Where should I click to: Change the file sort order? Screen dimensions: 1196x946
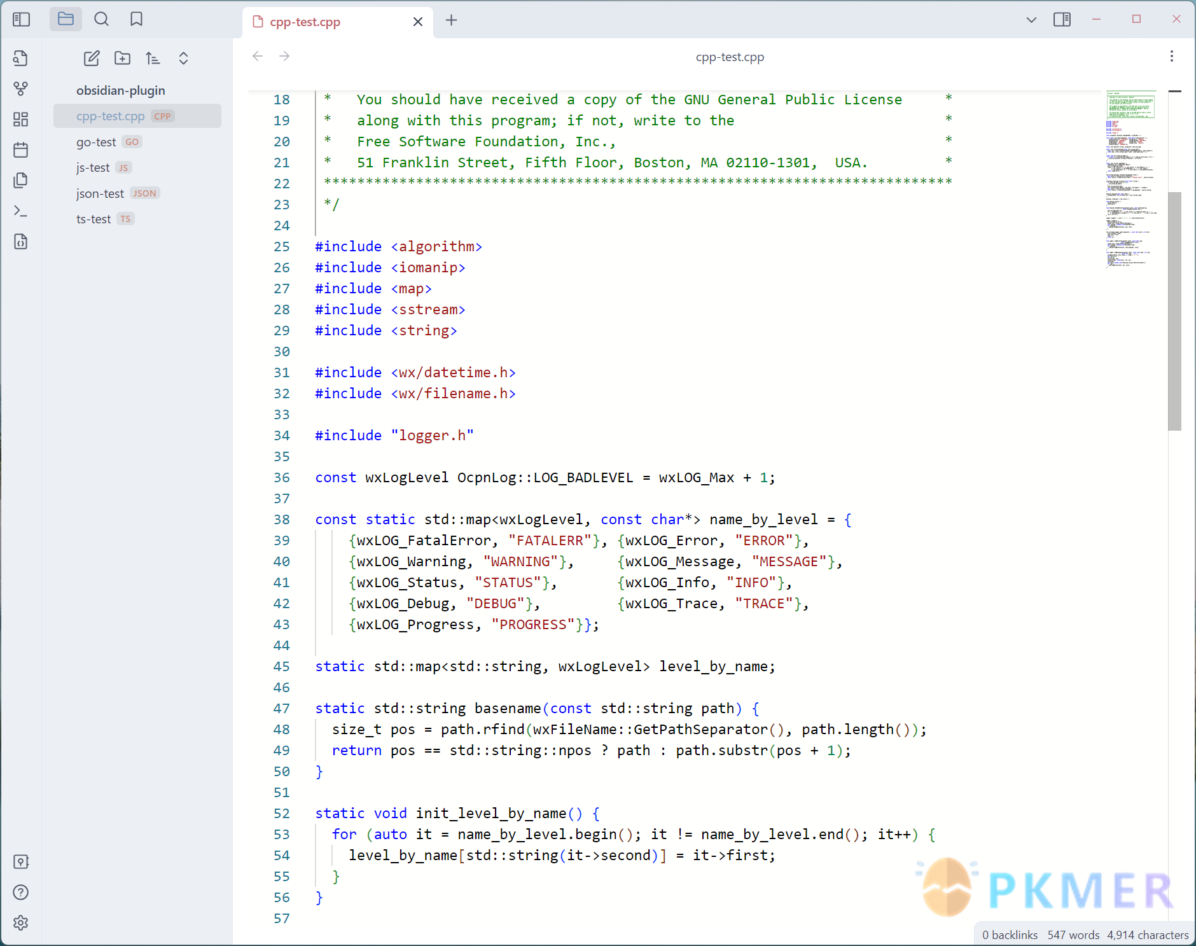[x=153, y=58]
